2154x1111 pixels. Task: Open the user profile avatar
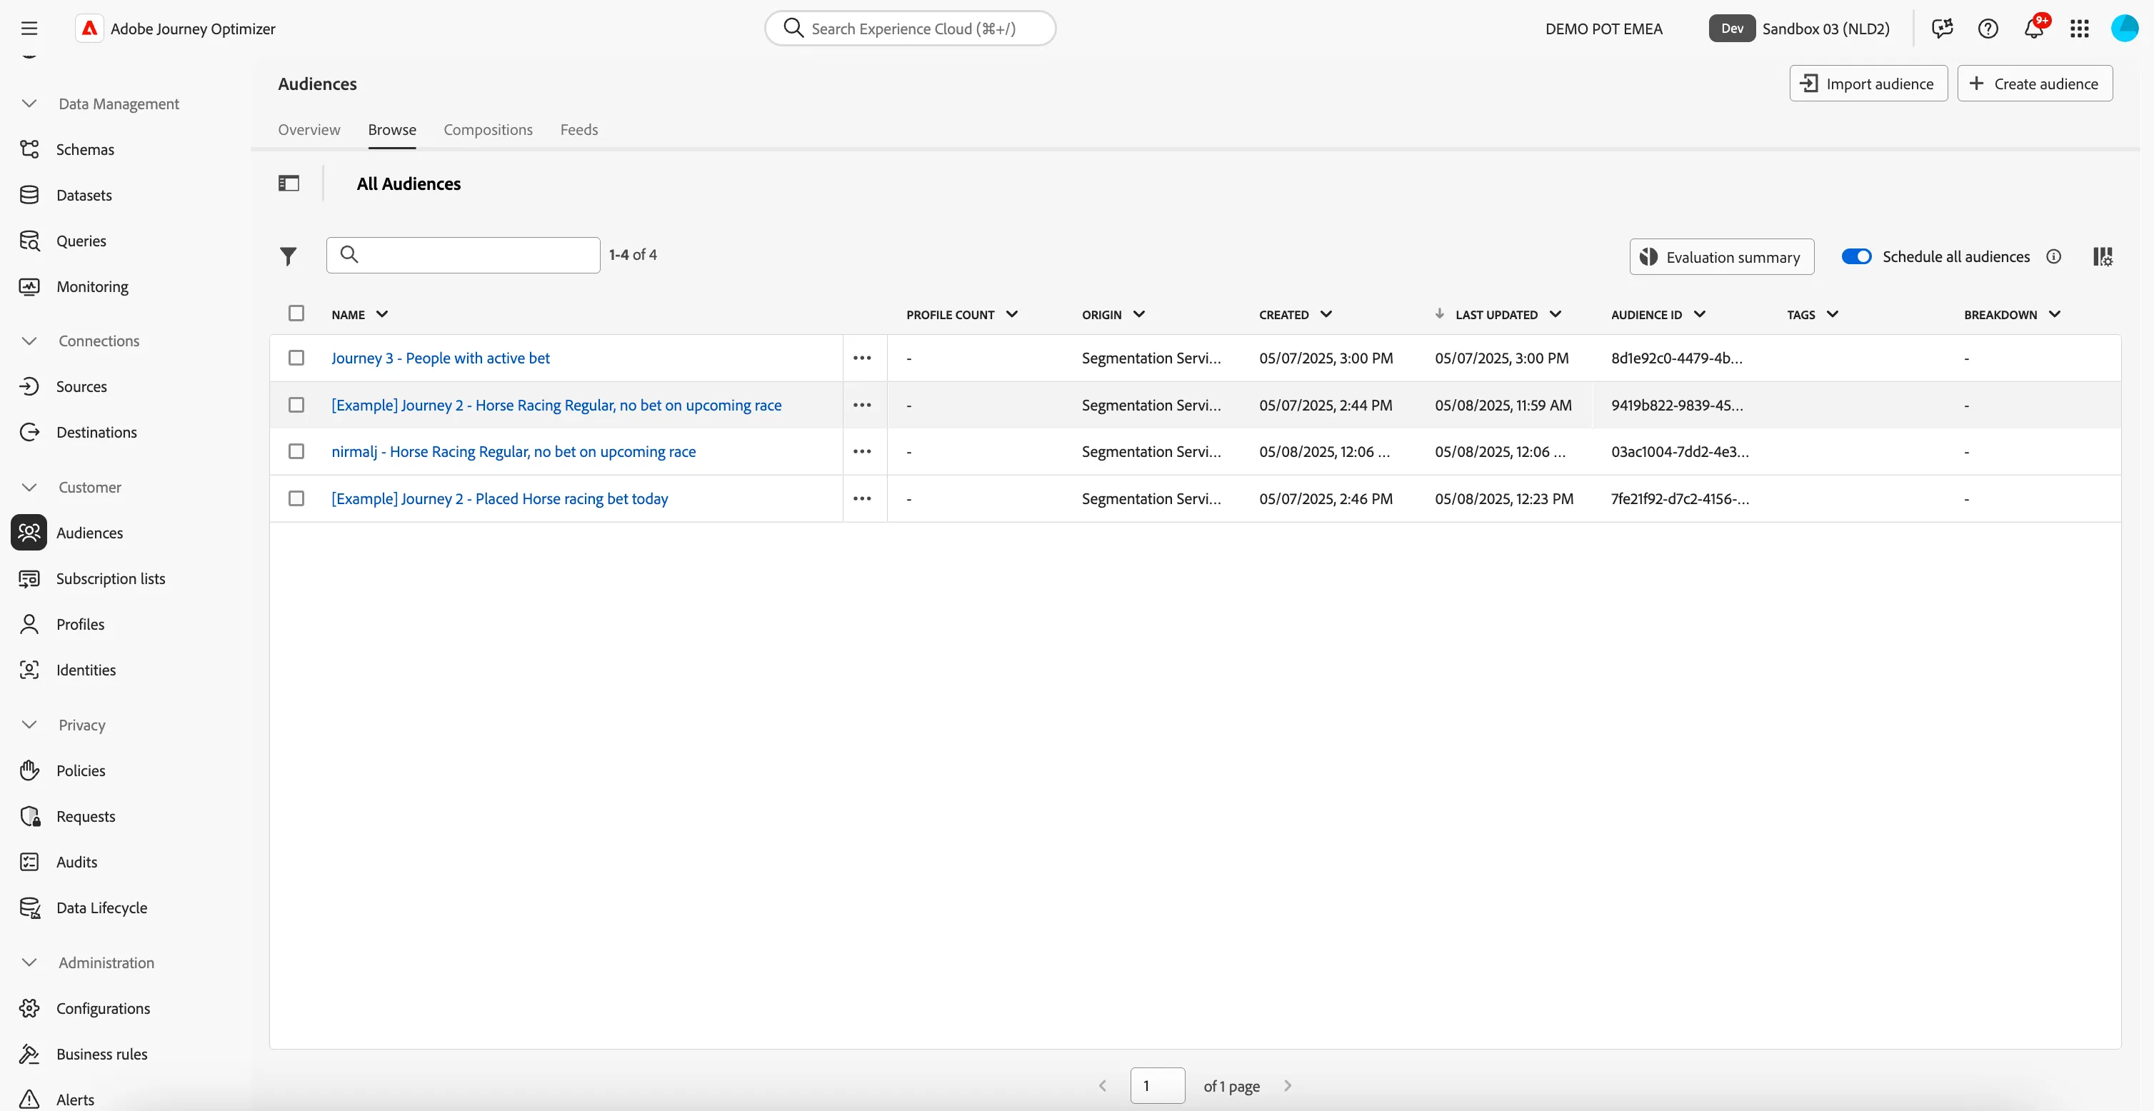coord(2125,29)
